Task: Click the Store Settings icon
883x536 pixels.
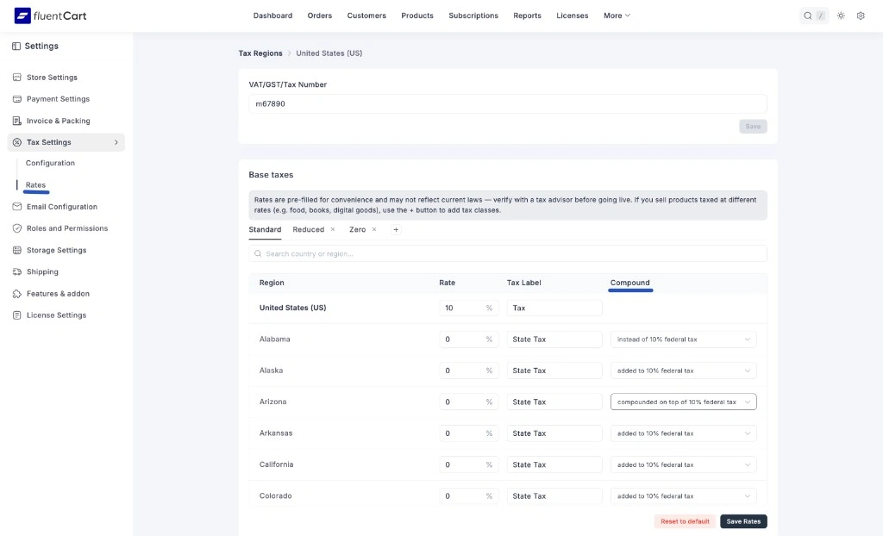Action: pyautogui.click(x=17, y=78)
